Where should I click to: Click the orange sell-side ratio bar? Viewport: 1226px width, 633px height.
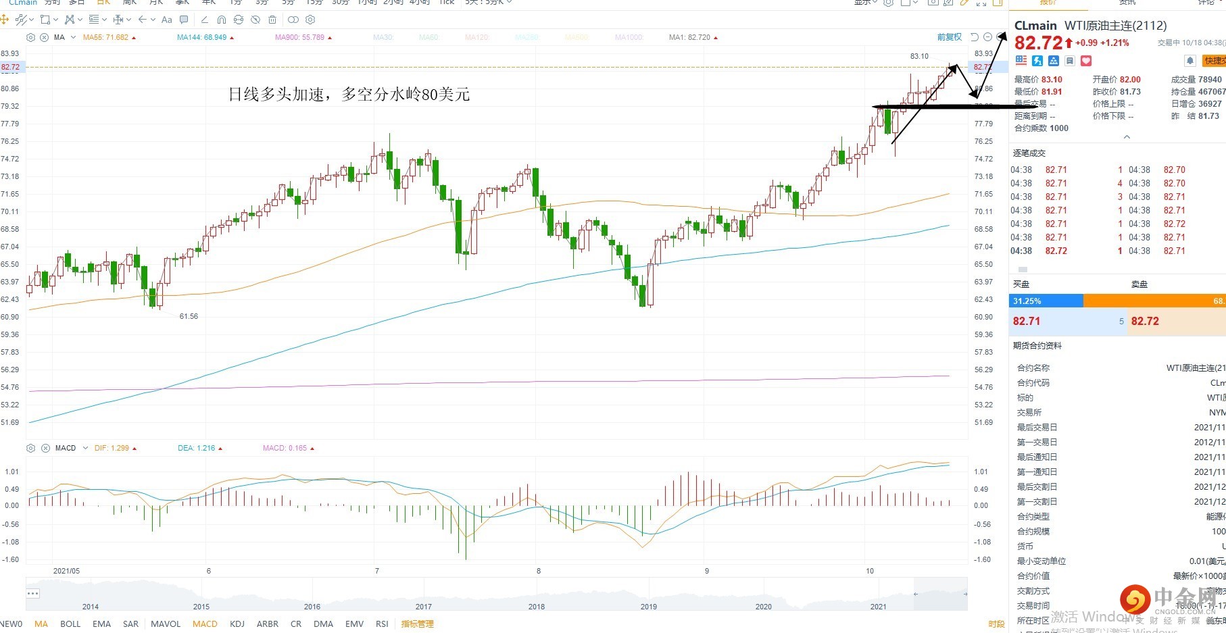(1154, 301)
